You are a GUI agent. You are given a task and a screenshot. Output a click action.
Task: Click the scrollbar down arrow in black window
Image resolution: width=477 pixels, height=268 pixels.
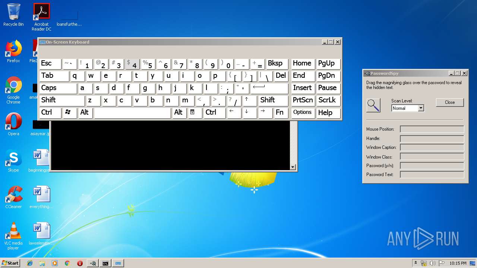(293, 167)
